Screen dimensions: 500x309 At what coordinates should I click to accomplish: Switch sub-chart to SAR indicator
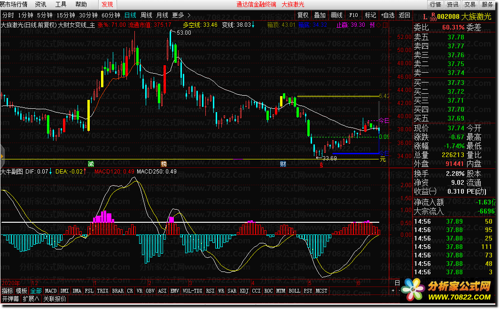point(232,291)
